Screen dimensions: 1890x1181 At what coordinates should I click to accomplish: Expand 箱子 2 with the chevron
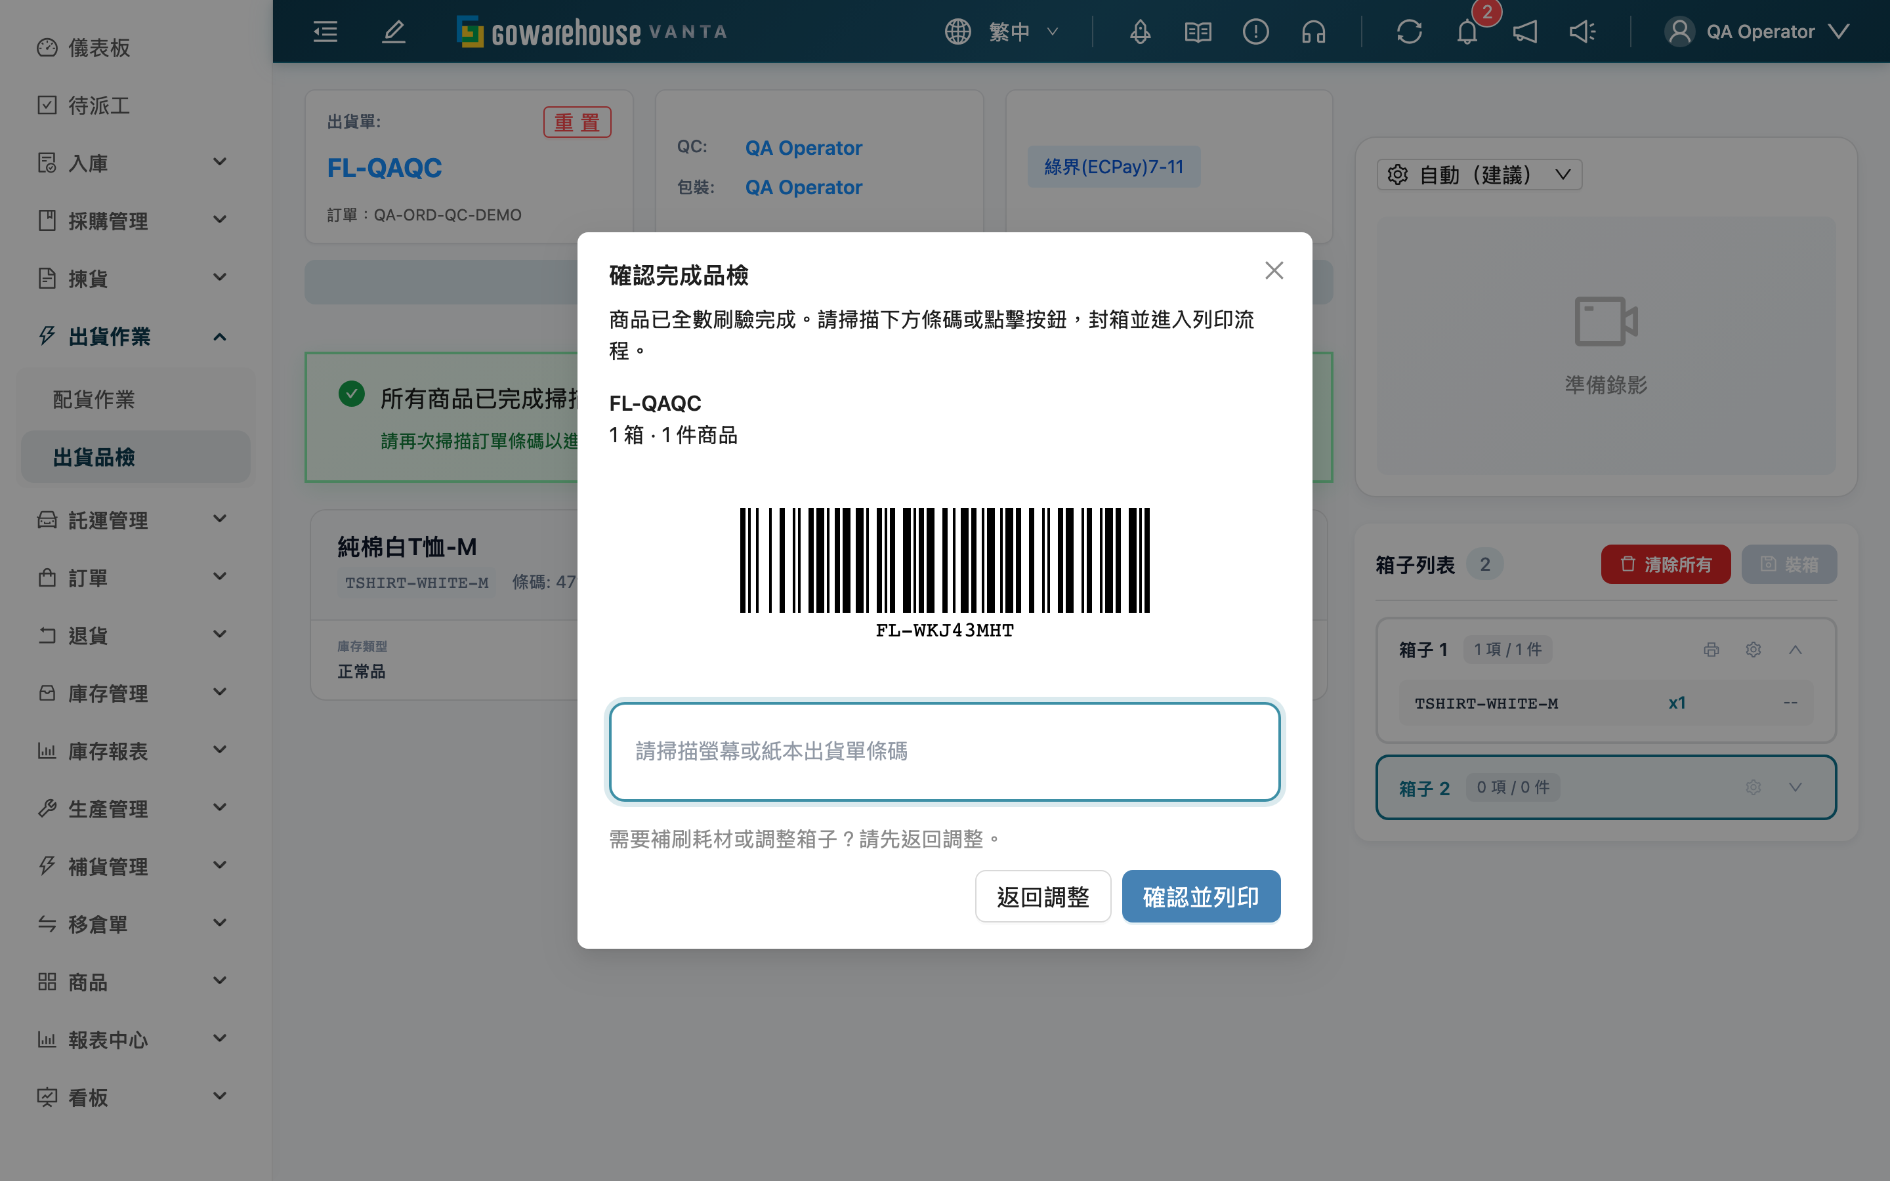point(1795,787)
